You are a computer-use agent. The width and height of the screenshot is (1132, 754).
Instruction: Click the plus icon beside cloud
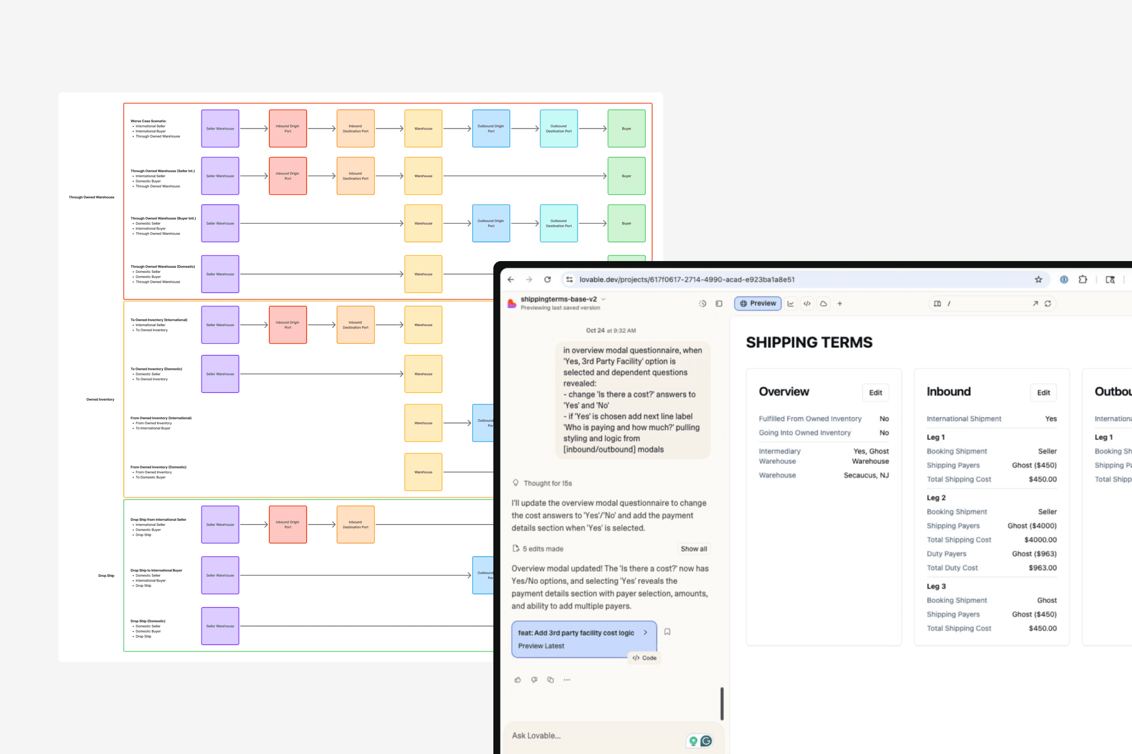point(840,303)
